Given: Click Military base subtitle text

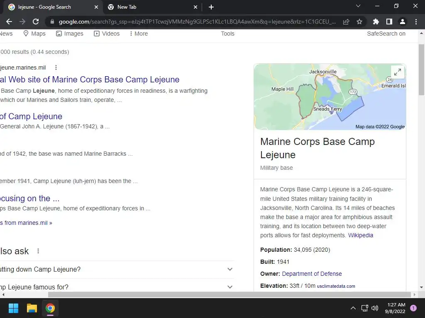Looking at the screenshot, I should pos(276,168).
